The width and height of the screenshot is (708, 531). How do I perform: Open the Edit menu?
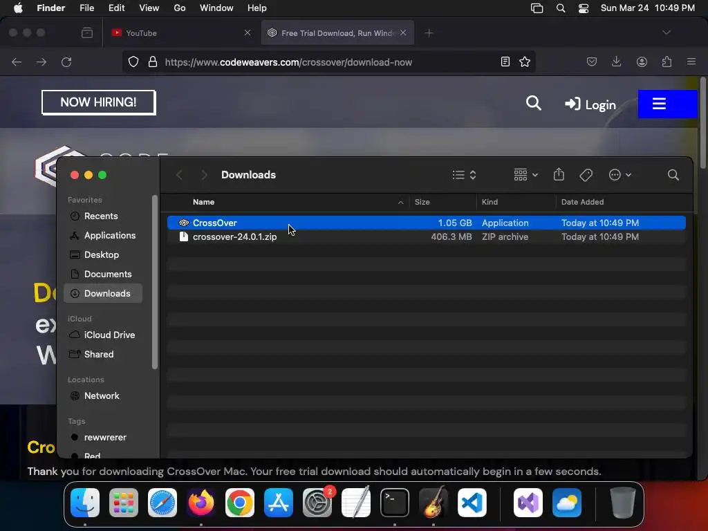coord(116,8)
